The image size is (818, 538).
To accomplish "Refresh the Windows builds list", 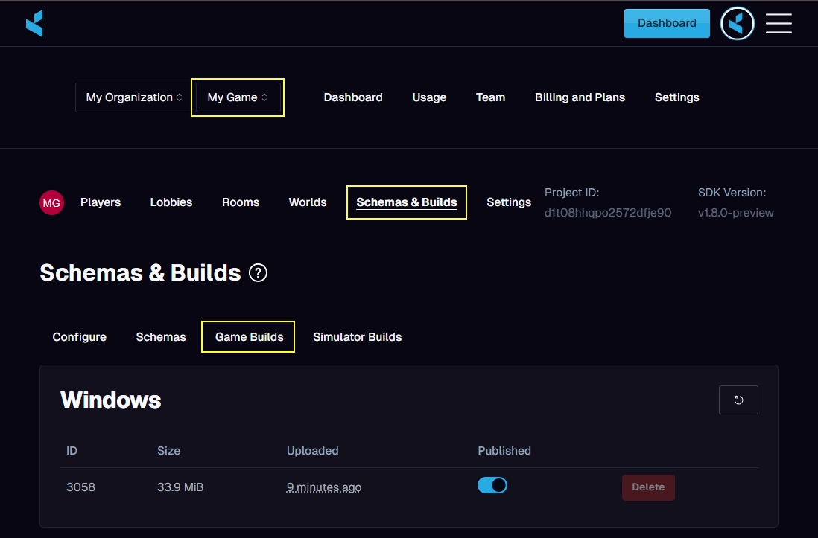I will (x=738, y=400).
